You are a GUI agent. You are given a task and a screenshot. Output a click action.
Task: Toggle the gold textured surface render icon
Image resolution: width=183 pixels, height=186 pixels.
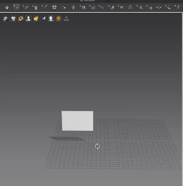click(36, 18)
